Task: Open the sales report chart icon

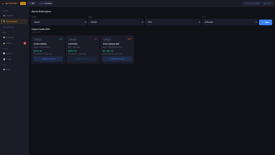Action: click(4, 53)
